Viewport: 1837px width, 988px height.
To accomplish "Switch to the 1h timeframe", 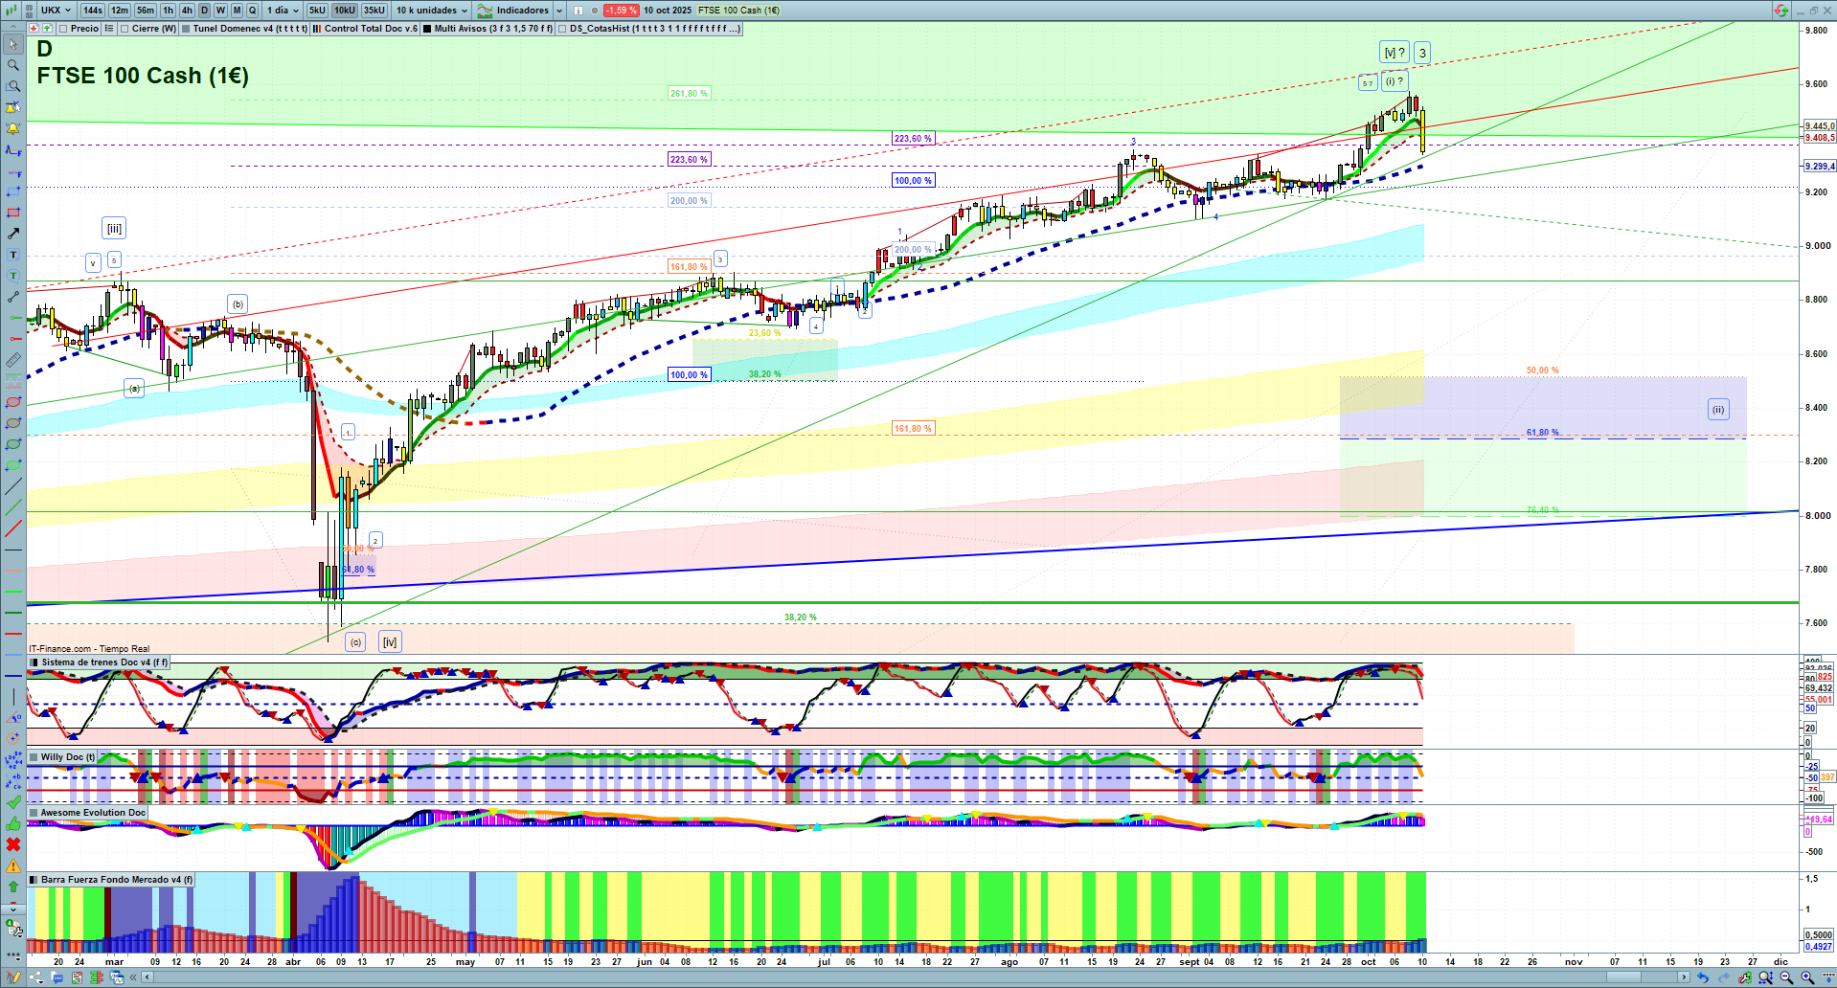I will click(169, 11).
